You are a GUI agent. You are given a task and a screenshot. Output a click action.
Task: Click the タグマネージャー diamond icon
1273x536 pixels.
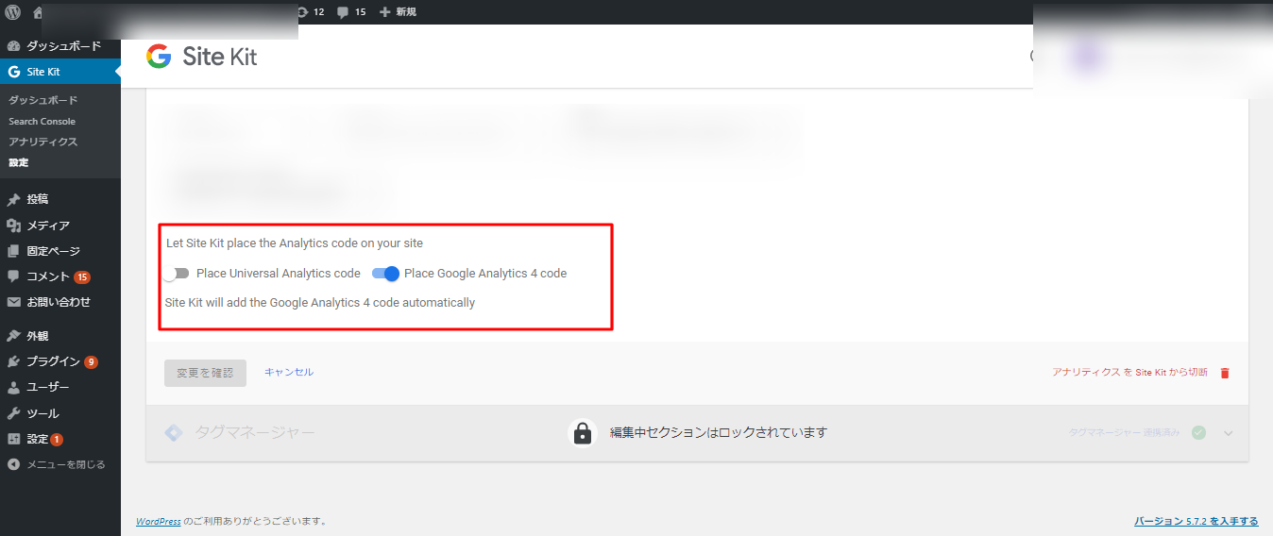(174, 433)
